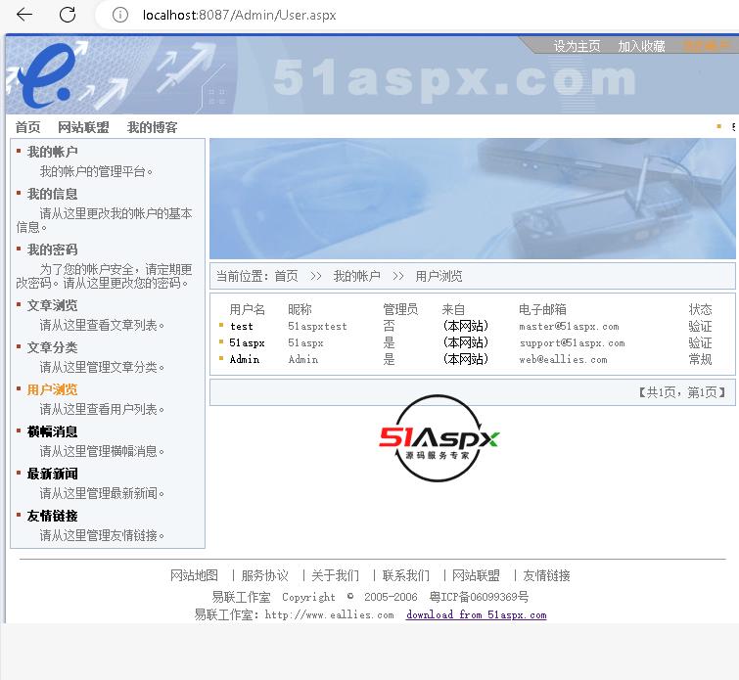
Task: Click the pagination text 共1页，第1页
Action: point(682,392)
